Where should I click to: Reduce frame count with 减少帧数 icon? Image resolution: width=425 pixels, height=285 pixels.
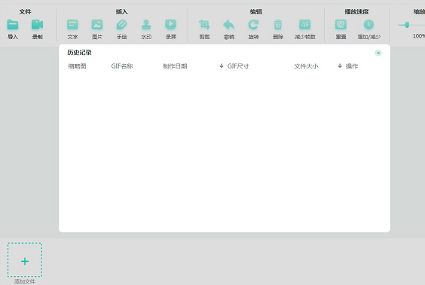click(x=304, y=25)
